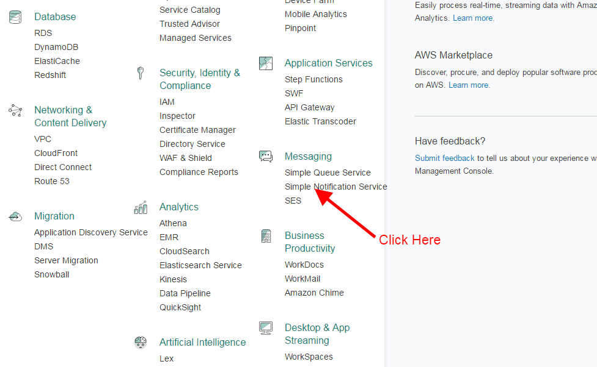This screenshot has height=367, width=597.
Task: Open Inspector service
Action: (x=177, y=116)
